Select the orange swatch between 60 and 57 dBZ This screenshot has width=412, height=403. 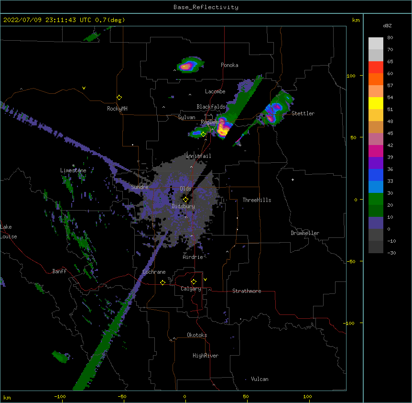[376, 79]
